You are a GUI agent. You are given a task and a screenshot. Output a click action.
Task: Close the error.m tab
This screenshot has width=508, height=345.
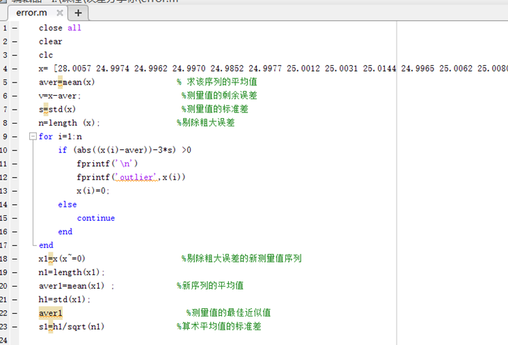[x=60, y=13]
